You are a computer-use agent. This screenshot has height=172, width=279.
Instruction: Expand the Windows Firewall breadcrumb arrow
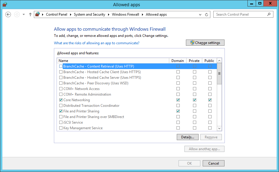(143, 14)
